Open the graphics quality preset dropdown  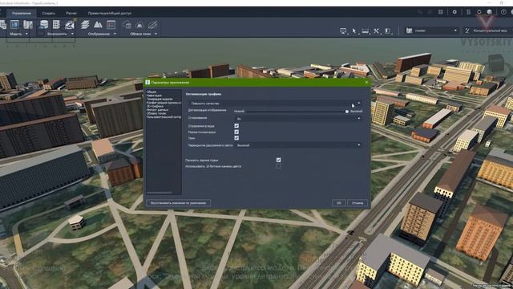pos(276,104)
